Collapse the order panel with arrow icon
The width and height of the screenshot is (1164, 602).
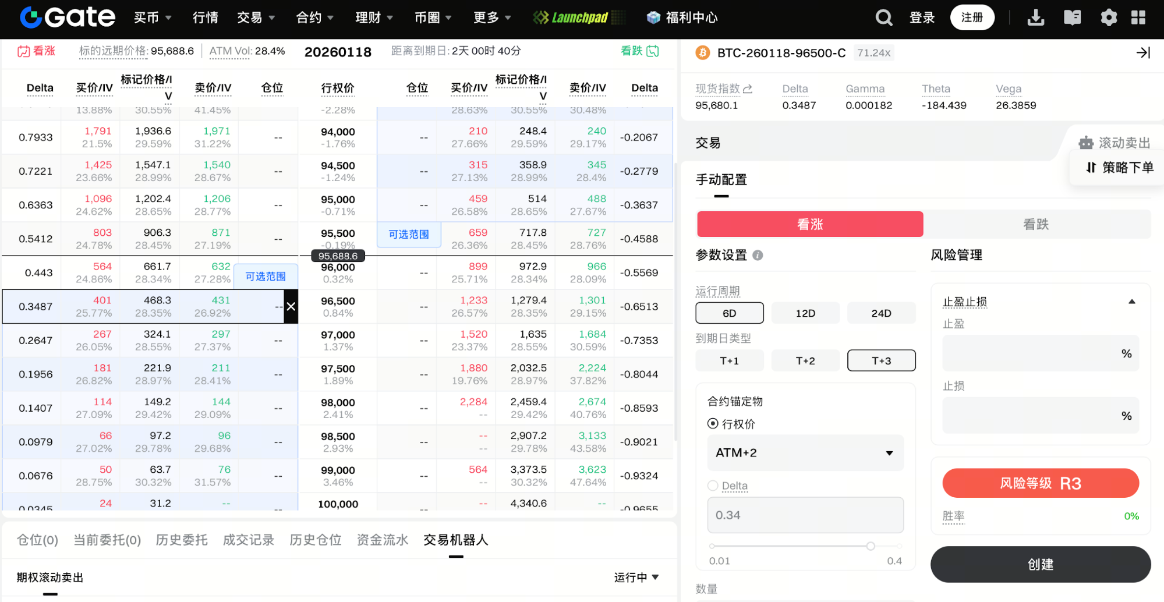(1143, 53)
